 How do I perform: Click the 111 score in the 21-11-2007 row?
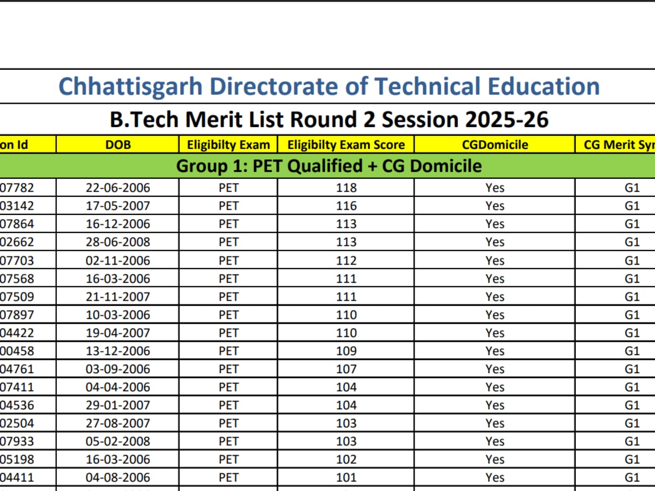pos(346,297)
